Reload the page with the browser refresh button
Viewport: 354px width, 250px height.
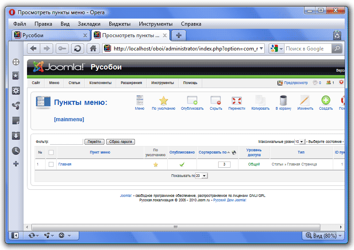point(77,49)
